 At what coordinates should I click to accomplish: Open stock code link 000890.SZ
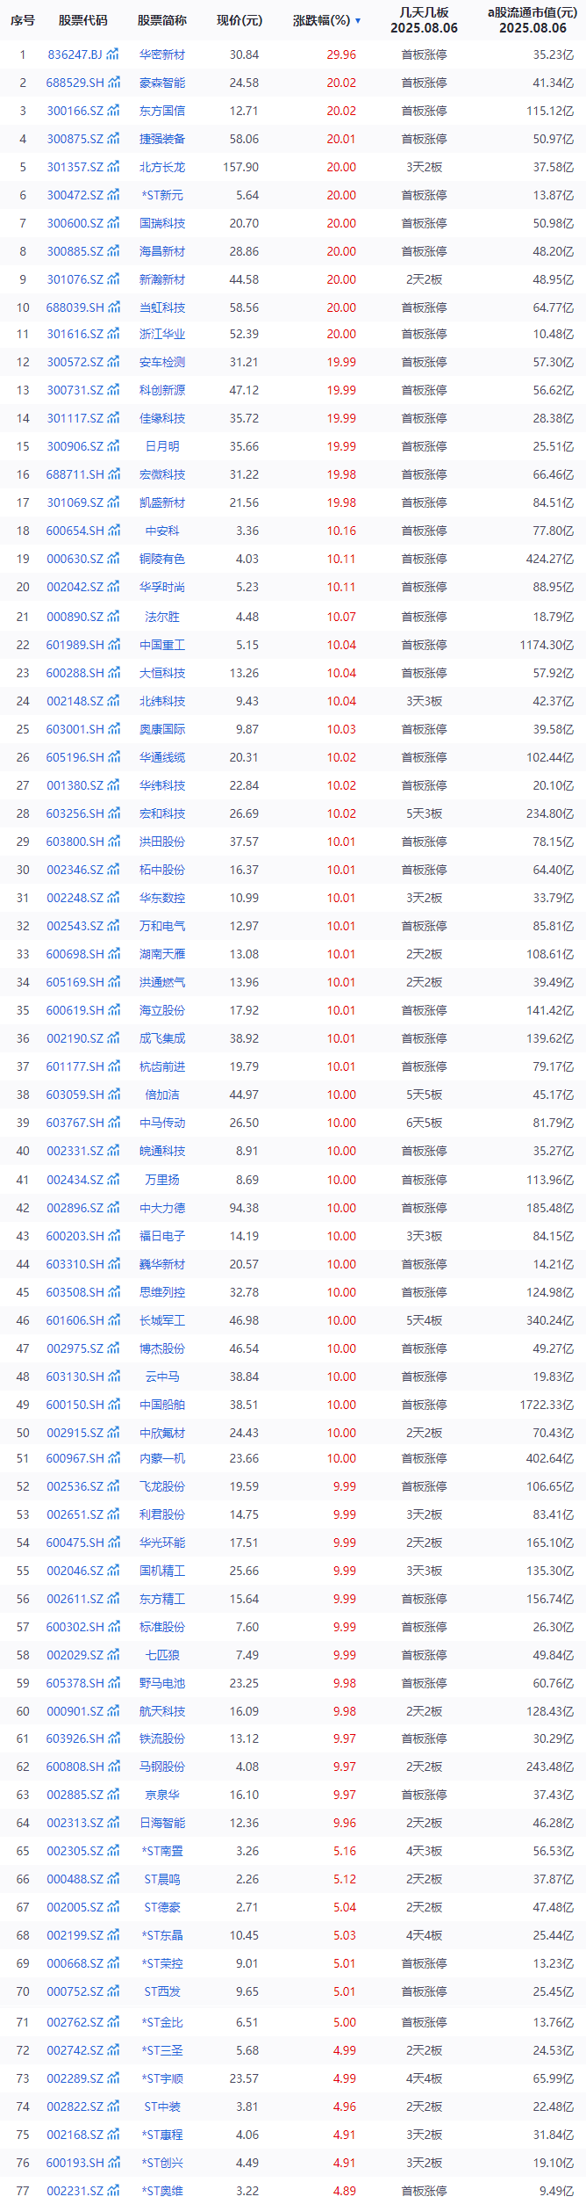tap(75, 617)
